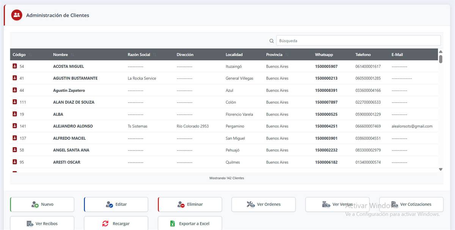Select the ALAN DIAZ DE SOUZA cell
The height and width of the screenshot is (230, 455).
click(74, 102)
